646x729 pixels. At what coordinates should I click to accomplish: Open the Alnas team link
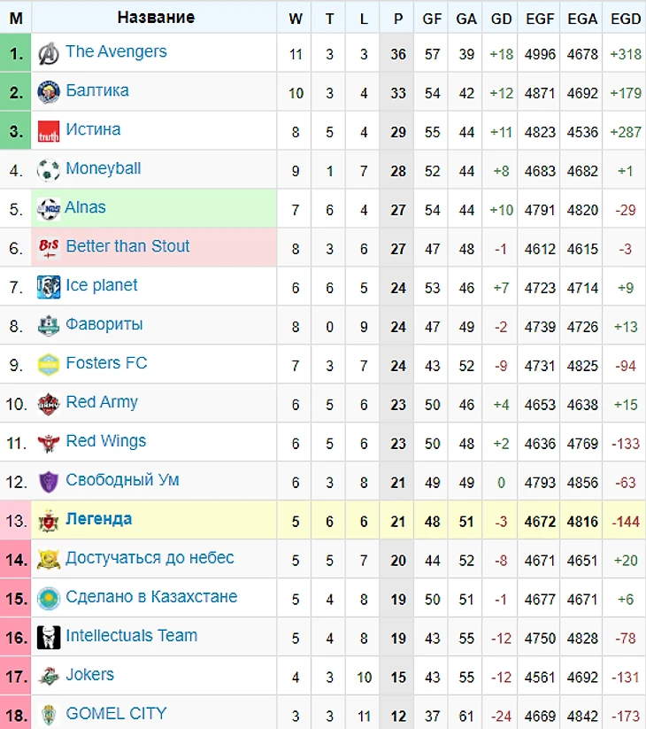pyautogui.click(x=85, y=207)
